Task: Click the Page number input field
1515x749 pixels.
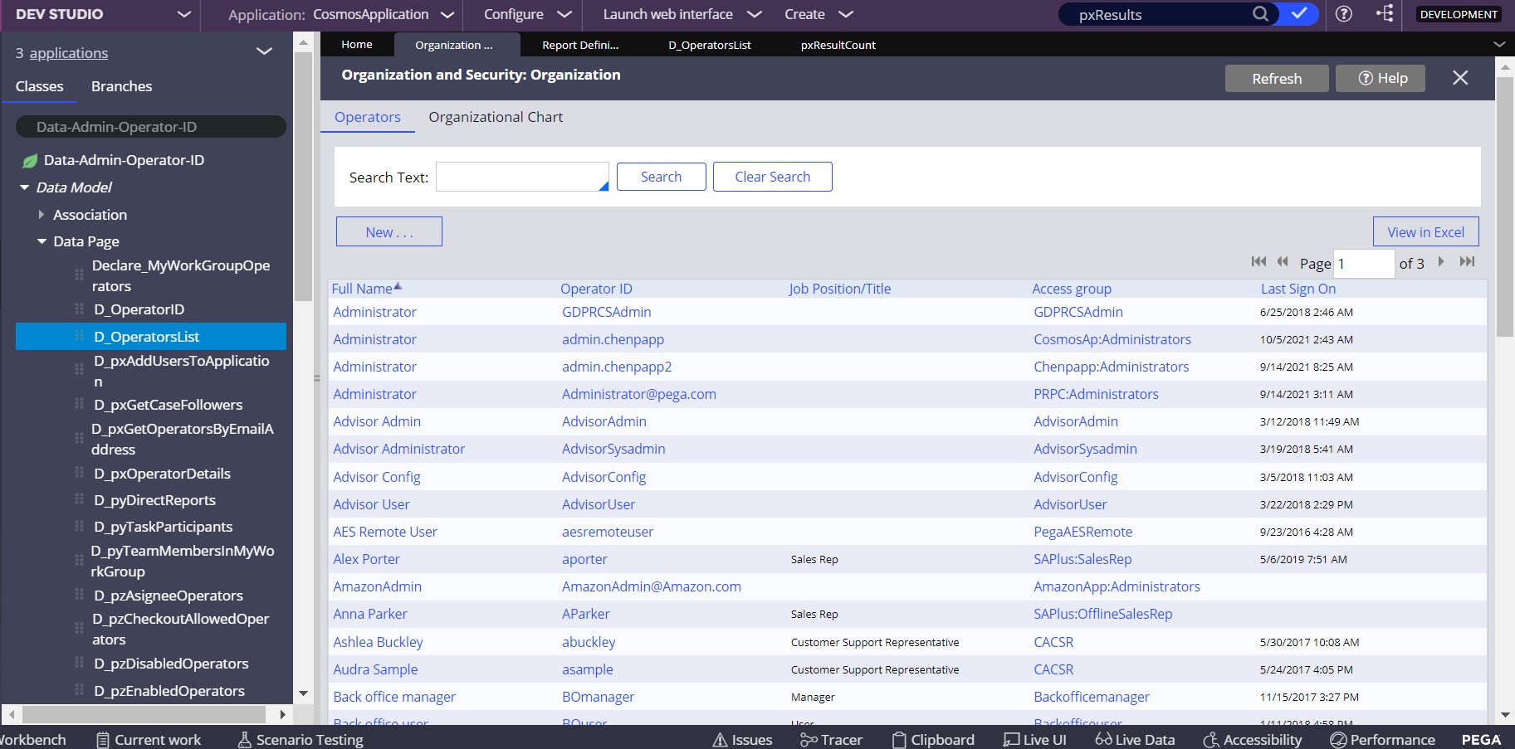Action: coord(1363,264)
